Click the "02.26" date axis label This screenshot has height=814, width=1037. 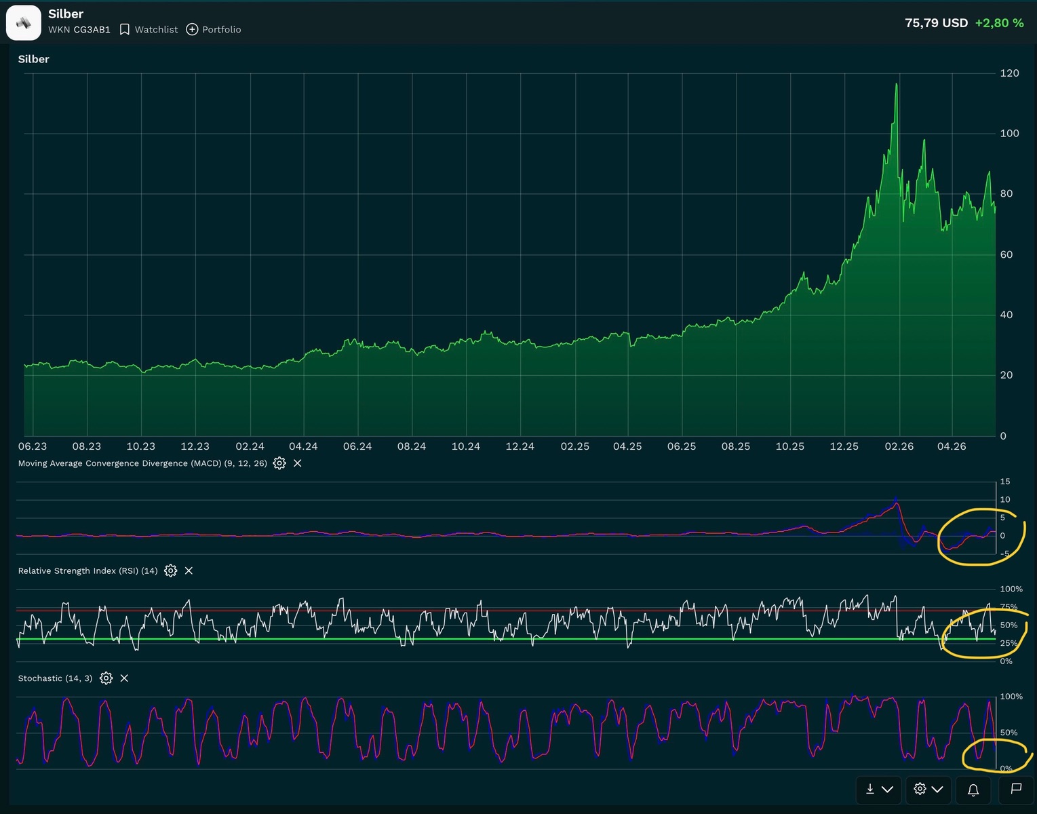click(899, 446)
